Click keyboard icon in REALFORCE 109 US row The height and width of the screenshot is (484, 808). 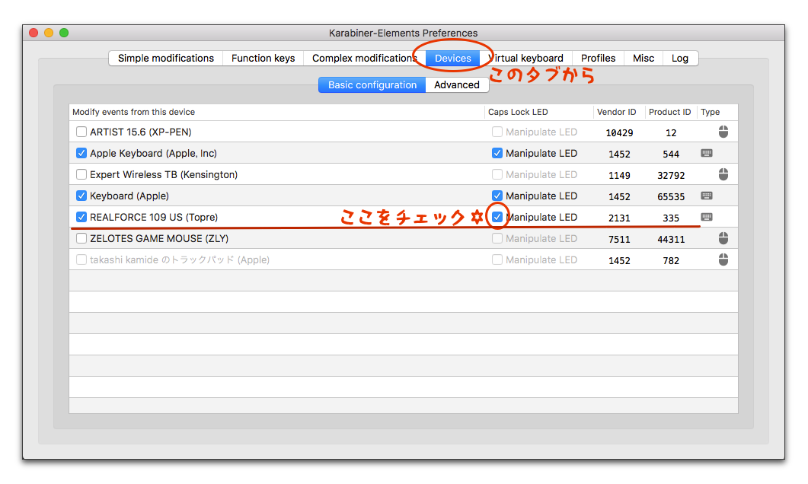point(707,217)
